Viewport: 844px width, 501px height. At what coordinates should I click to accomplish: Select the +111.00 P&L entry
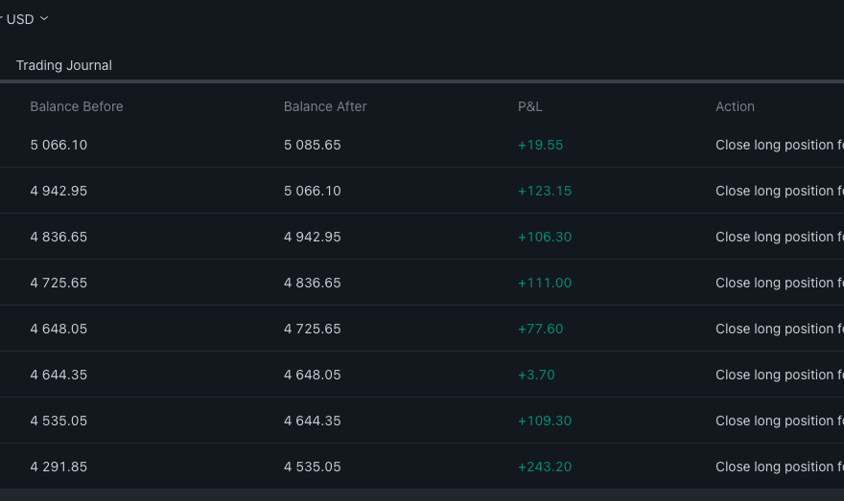(545, 283)
